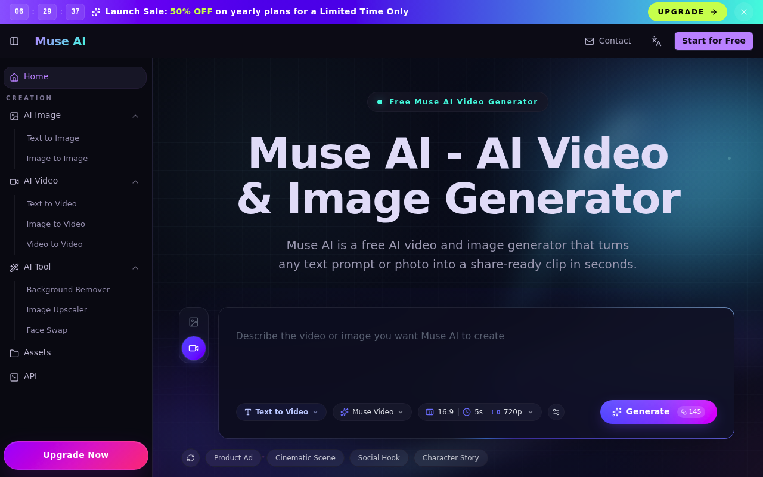
Task: Toggle the sidebar collapse icon
Action: (14, 41)
